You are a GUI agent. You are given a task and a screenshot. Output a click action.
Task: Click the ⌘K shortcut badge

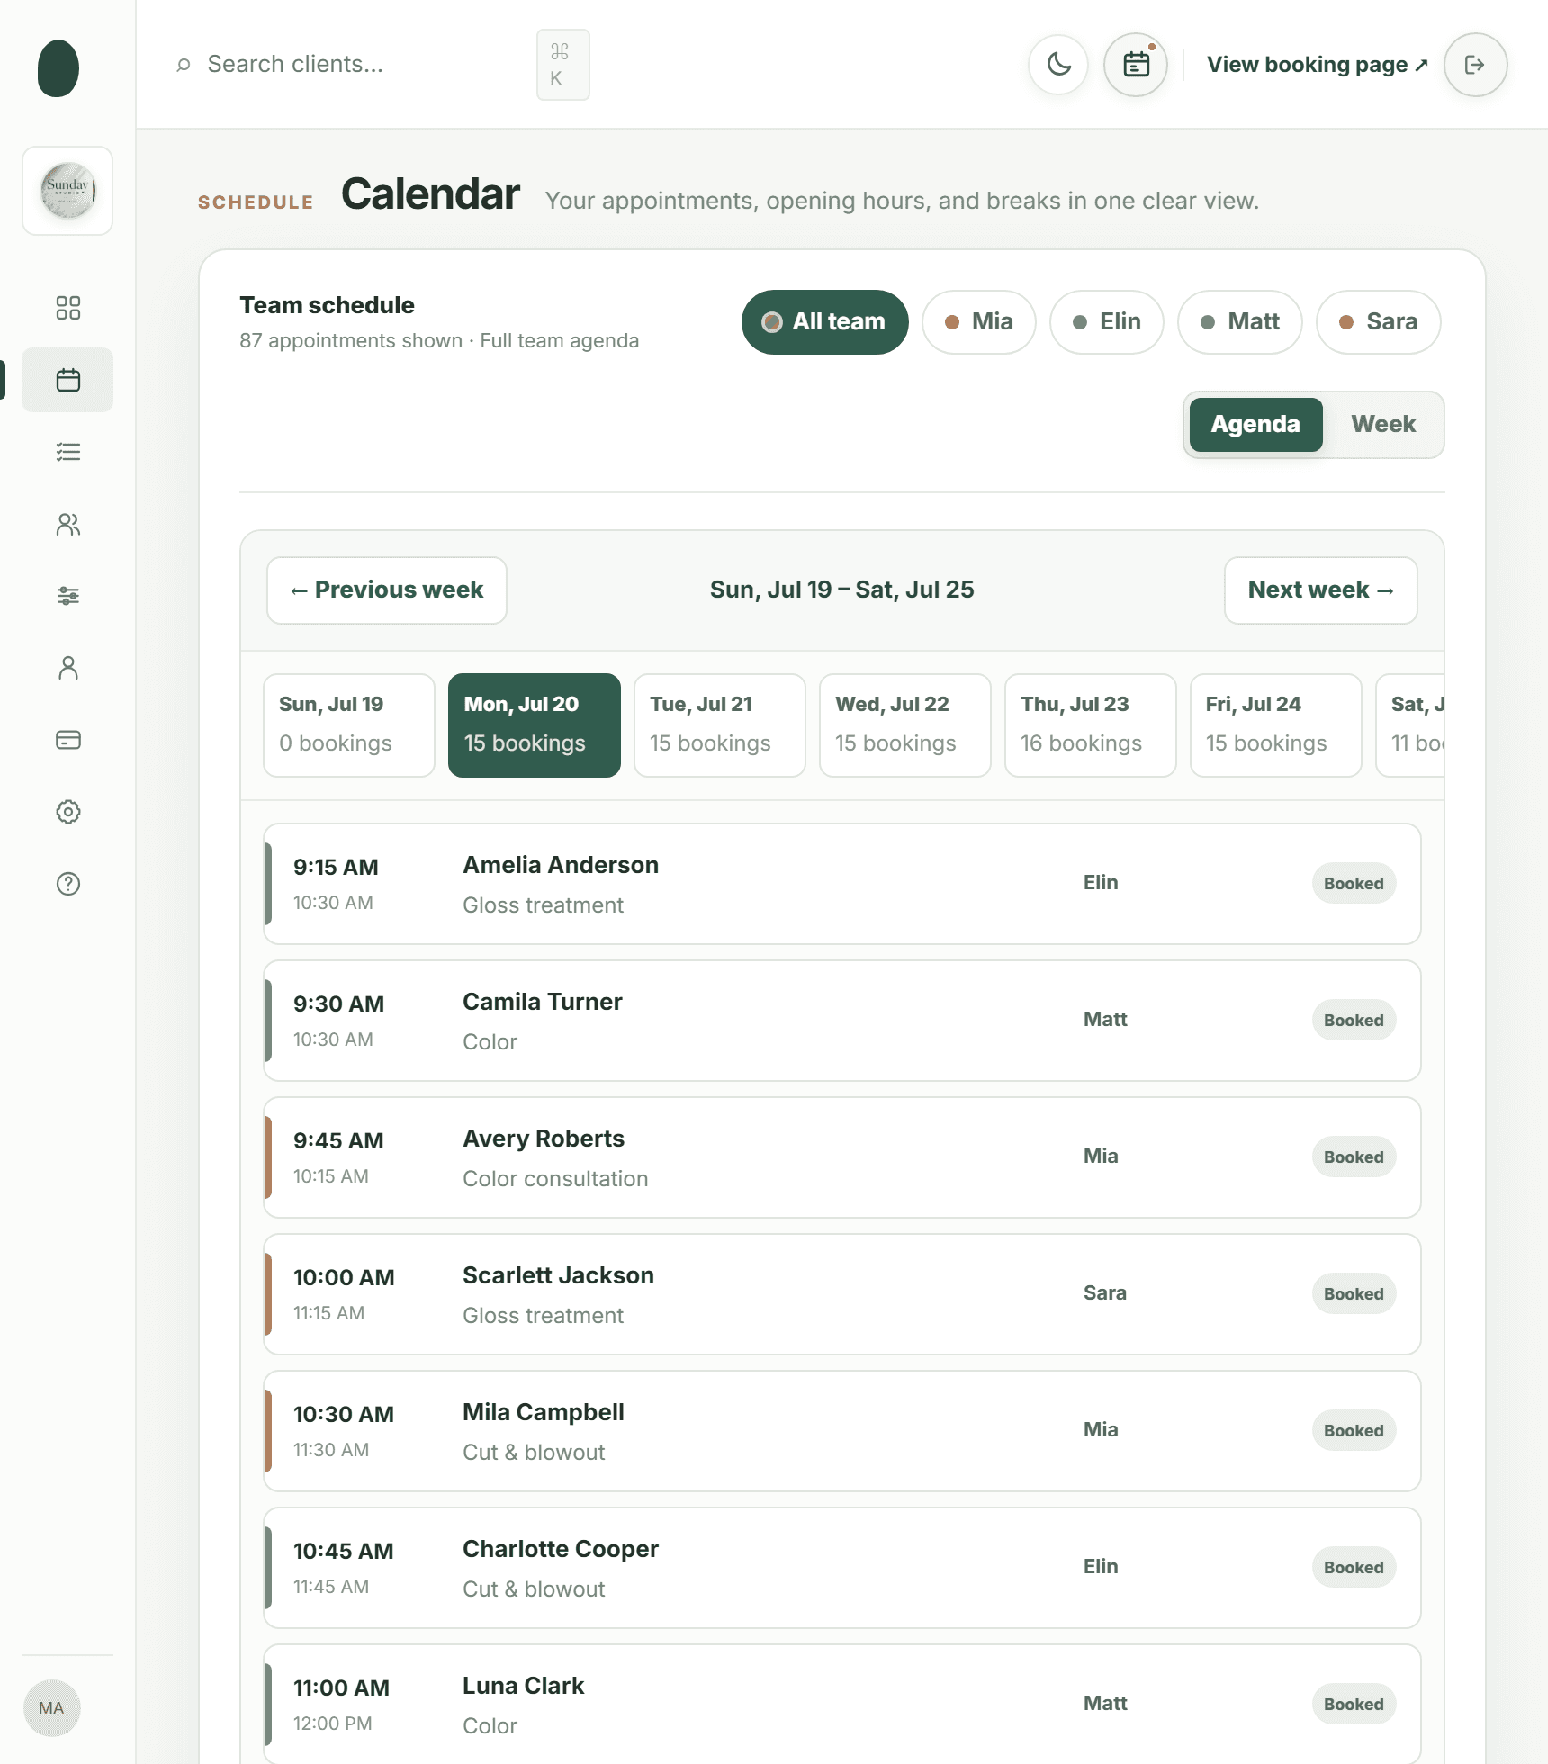point(563,65)
